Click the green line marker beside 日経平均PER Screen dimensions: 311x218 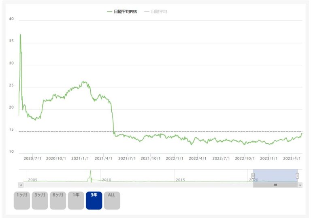[109, 12]
